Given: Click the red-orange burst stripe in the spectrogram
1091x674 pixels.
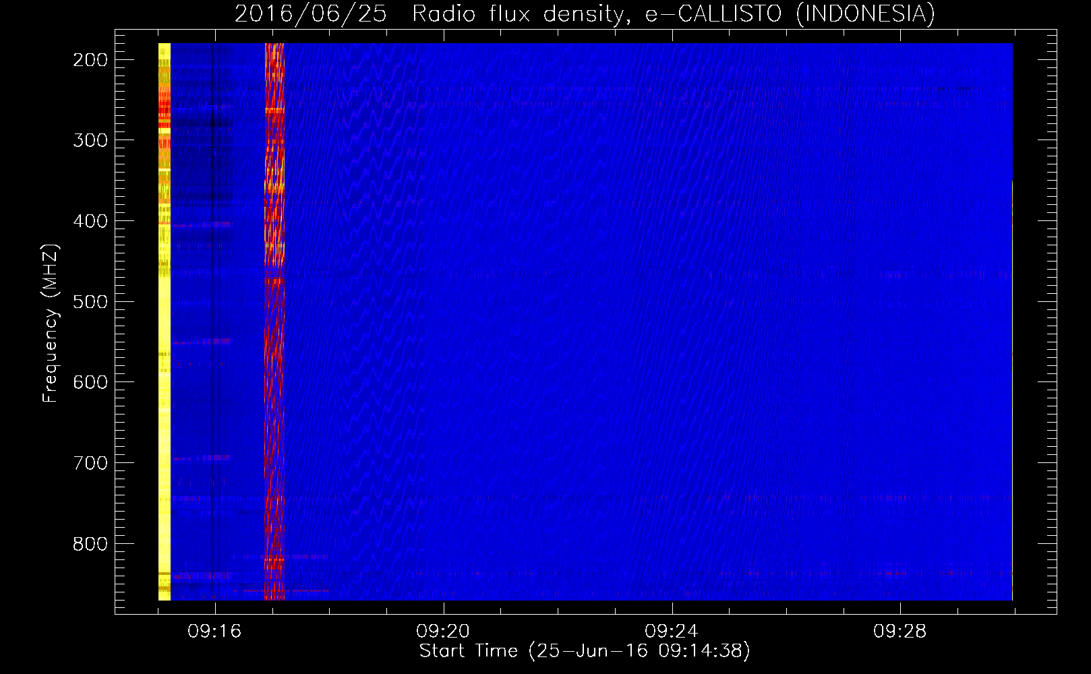Looking at the screenshot, I should [274, 321].
